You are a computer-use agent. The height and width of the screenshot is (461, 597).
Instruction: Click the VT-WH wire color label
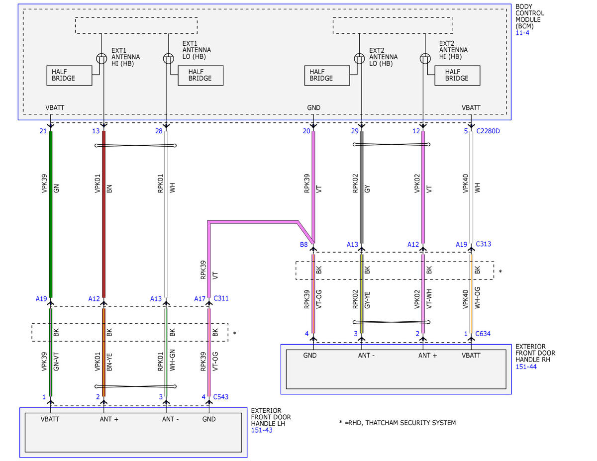pos(429,300)
